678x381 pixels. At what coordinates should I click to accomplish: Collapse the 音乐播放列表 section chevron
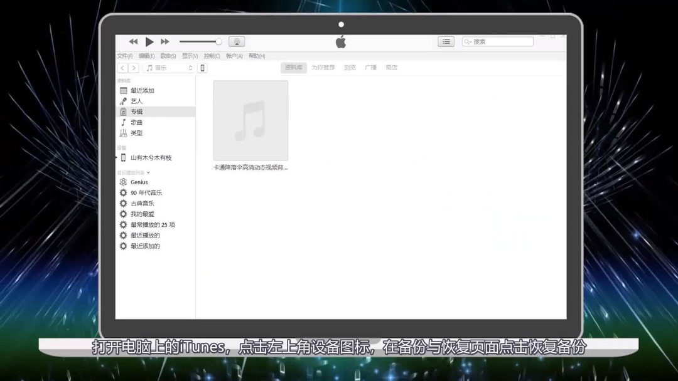[149, 171]
